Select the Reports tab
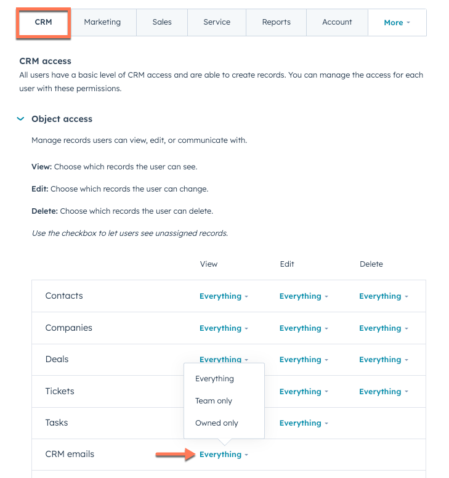The height and width of the screenshot is (478, 449). [x=276, y=22]
